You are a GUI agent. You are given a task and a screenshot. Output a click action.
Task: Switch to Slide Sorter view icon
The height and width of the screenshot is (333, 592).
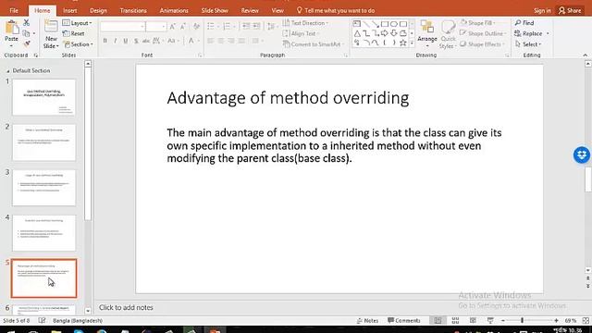point(455,320)
